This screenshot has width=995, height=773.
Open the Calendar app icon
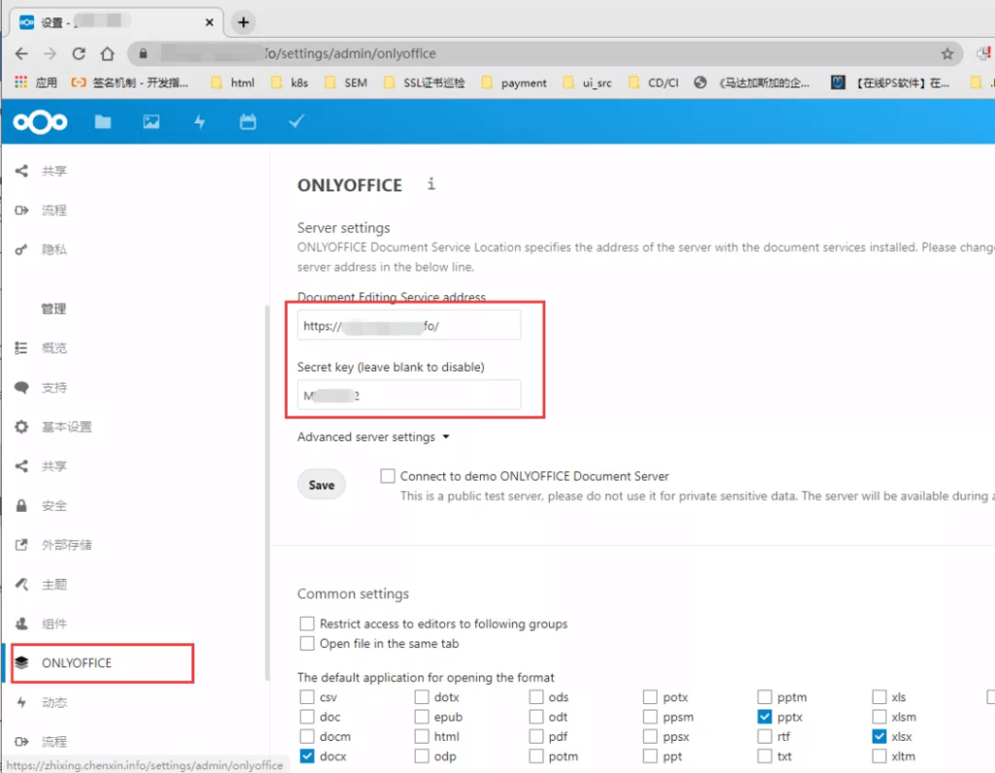tap(248, 121)
